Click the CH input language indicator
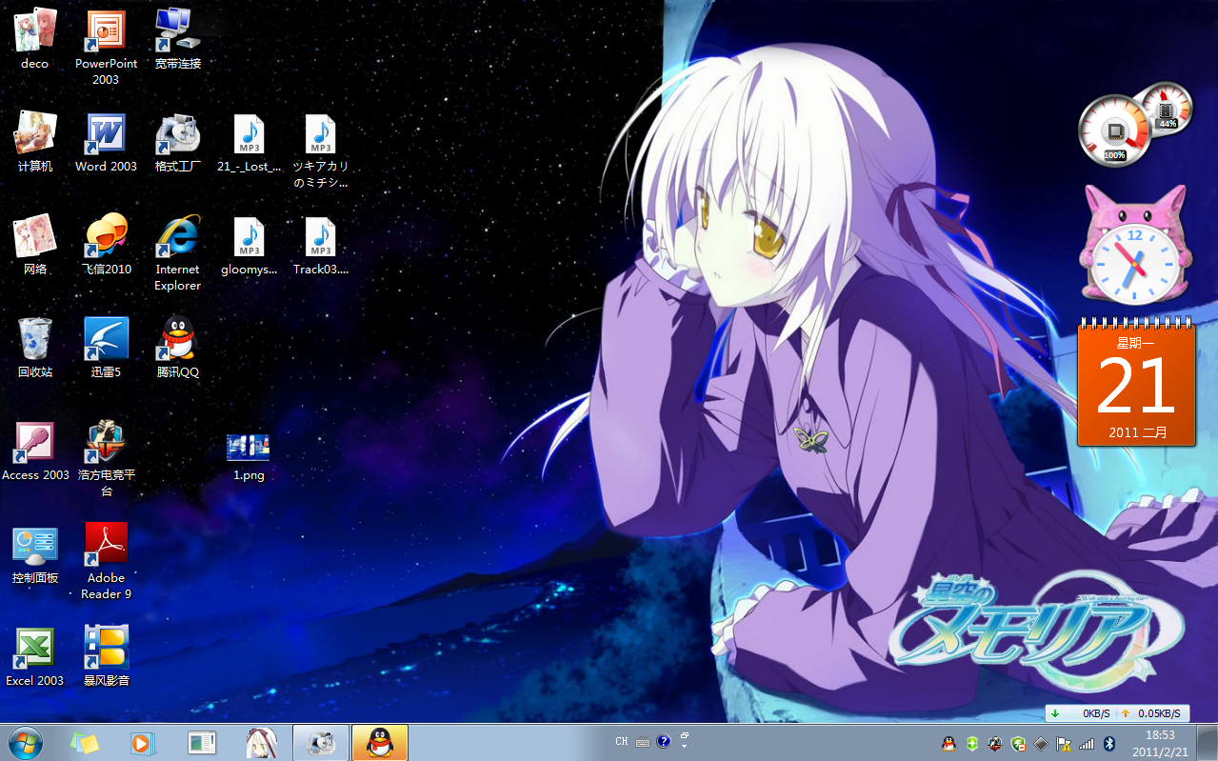 (x=622, y=742)
